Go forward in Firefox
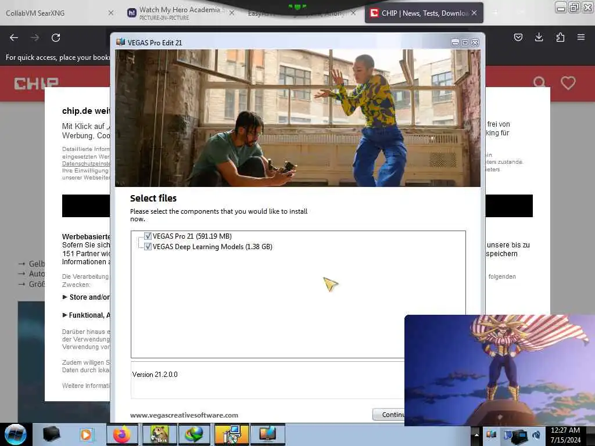The width and height of the screenshot is (595, 446). (x=35, y=38)
